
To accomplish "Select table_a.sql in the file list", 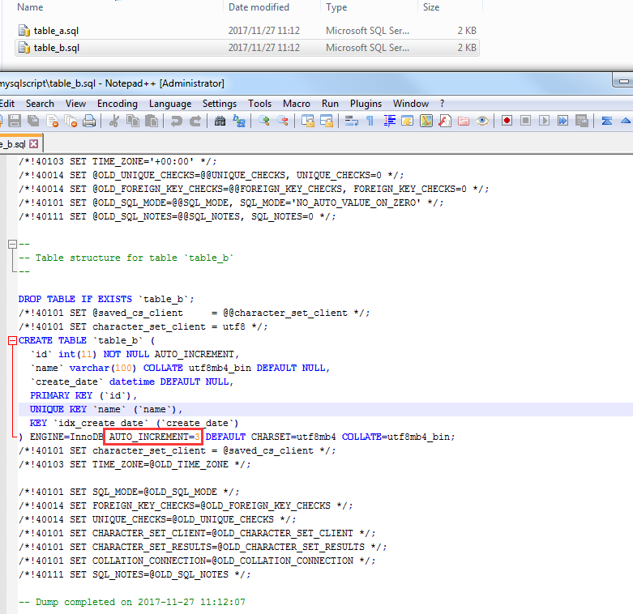I will 56,31.
